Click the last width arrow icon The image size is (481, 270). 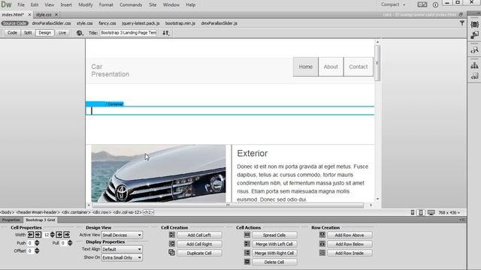point(66,235)
